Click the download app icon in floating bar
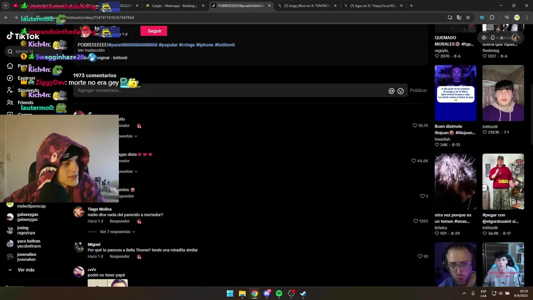Image resolution: width=533 pixels, height=300 pixels. pos(502,37)
